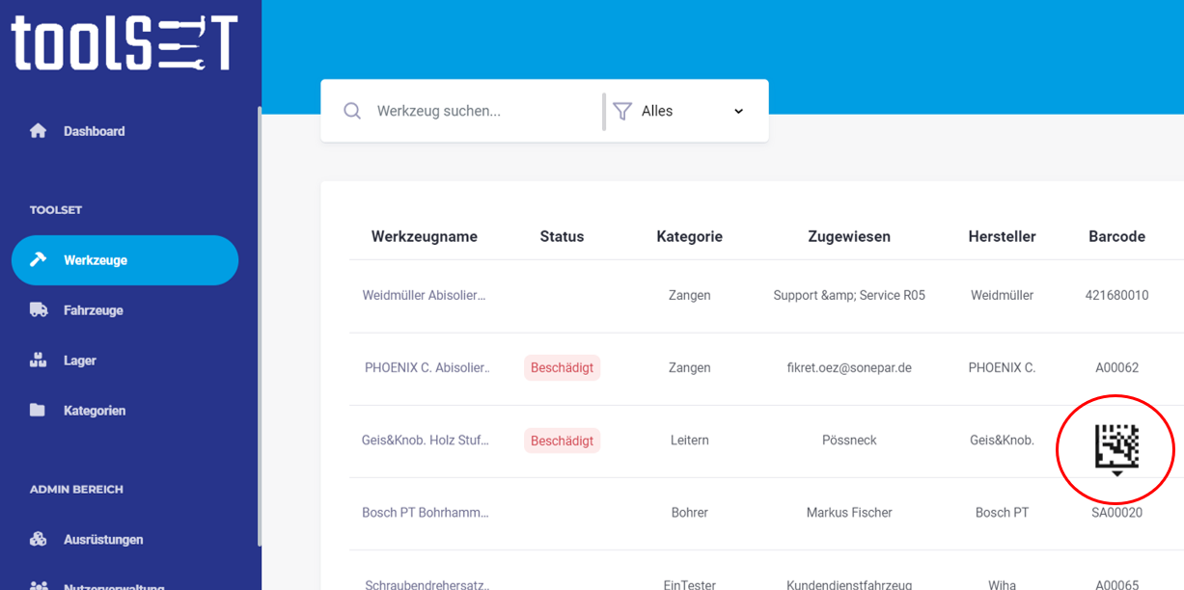Click the toolSET logo

[x=124, y=43]
